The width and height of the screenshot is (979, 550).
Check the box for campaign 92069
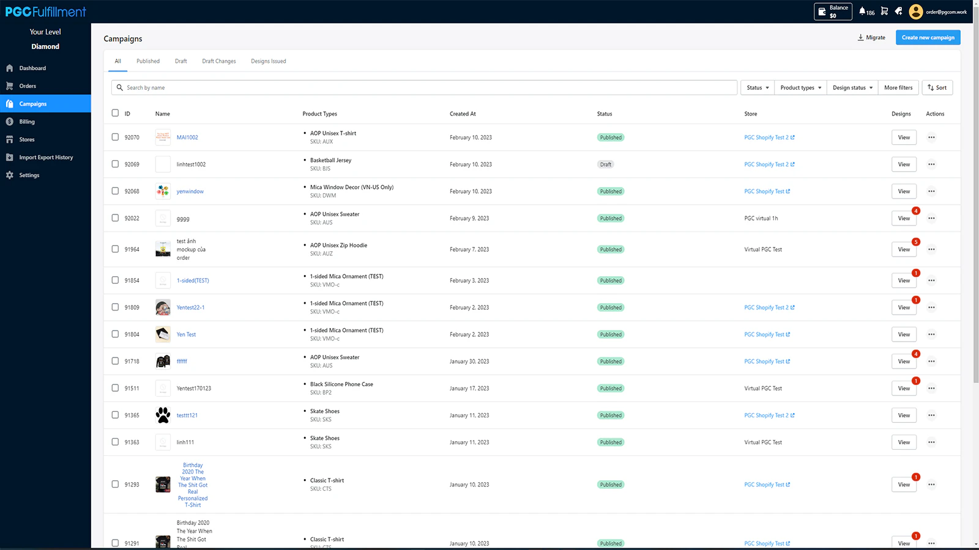[115, 164]
